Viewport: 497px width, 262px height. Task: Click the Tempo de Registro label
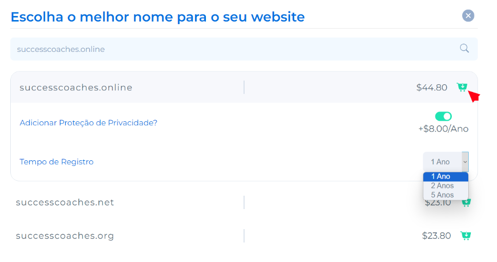pyautogui.click(x=56, y=162)
